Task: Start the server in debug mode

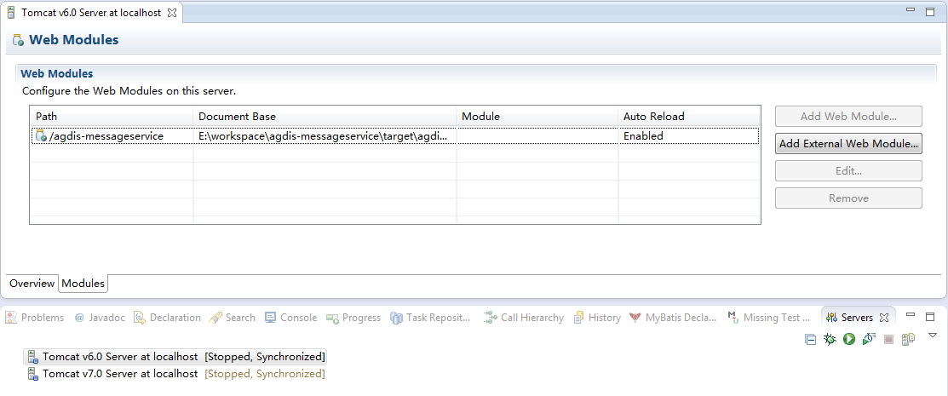Action: click(x=830, y=339)
